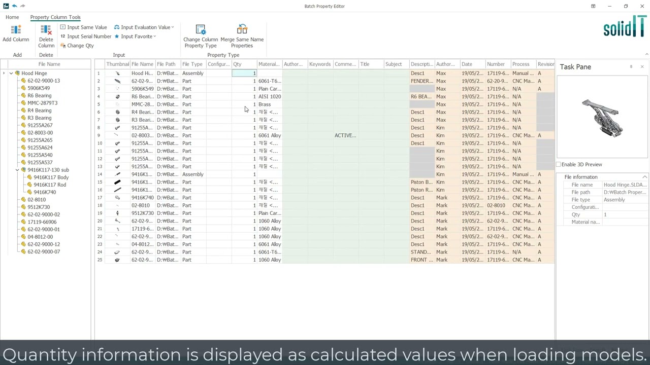Click the Manual... process cell in row 1
This screenshot has height=365, width=650.
(524, 74)
